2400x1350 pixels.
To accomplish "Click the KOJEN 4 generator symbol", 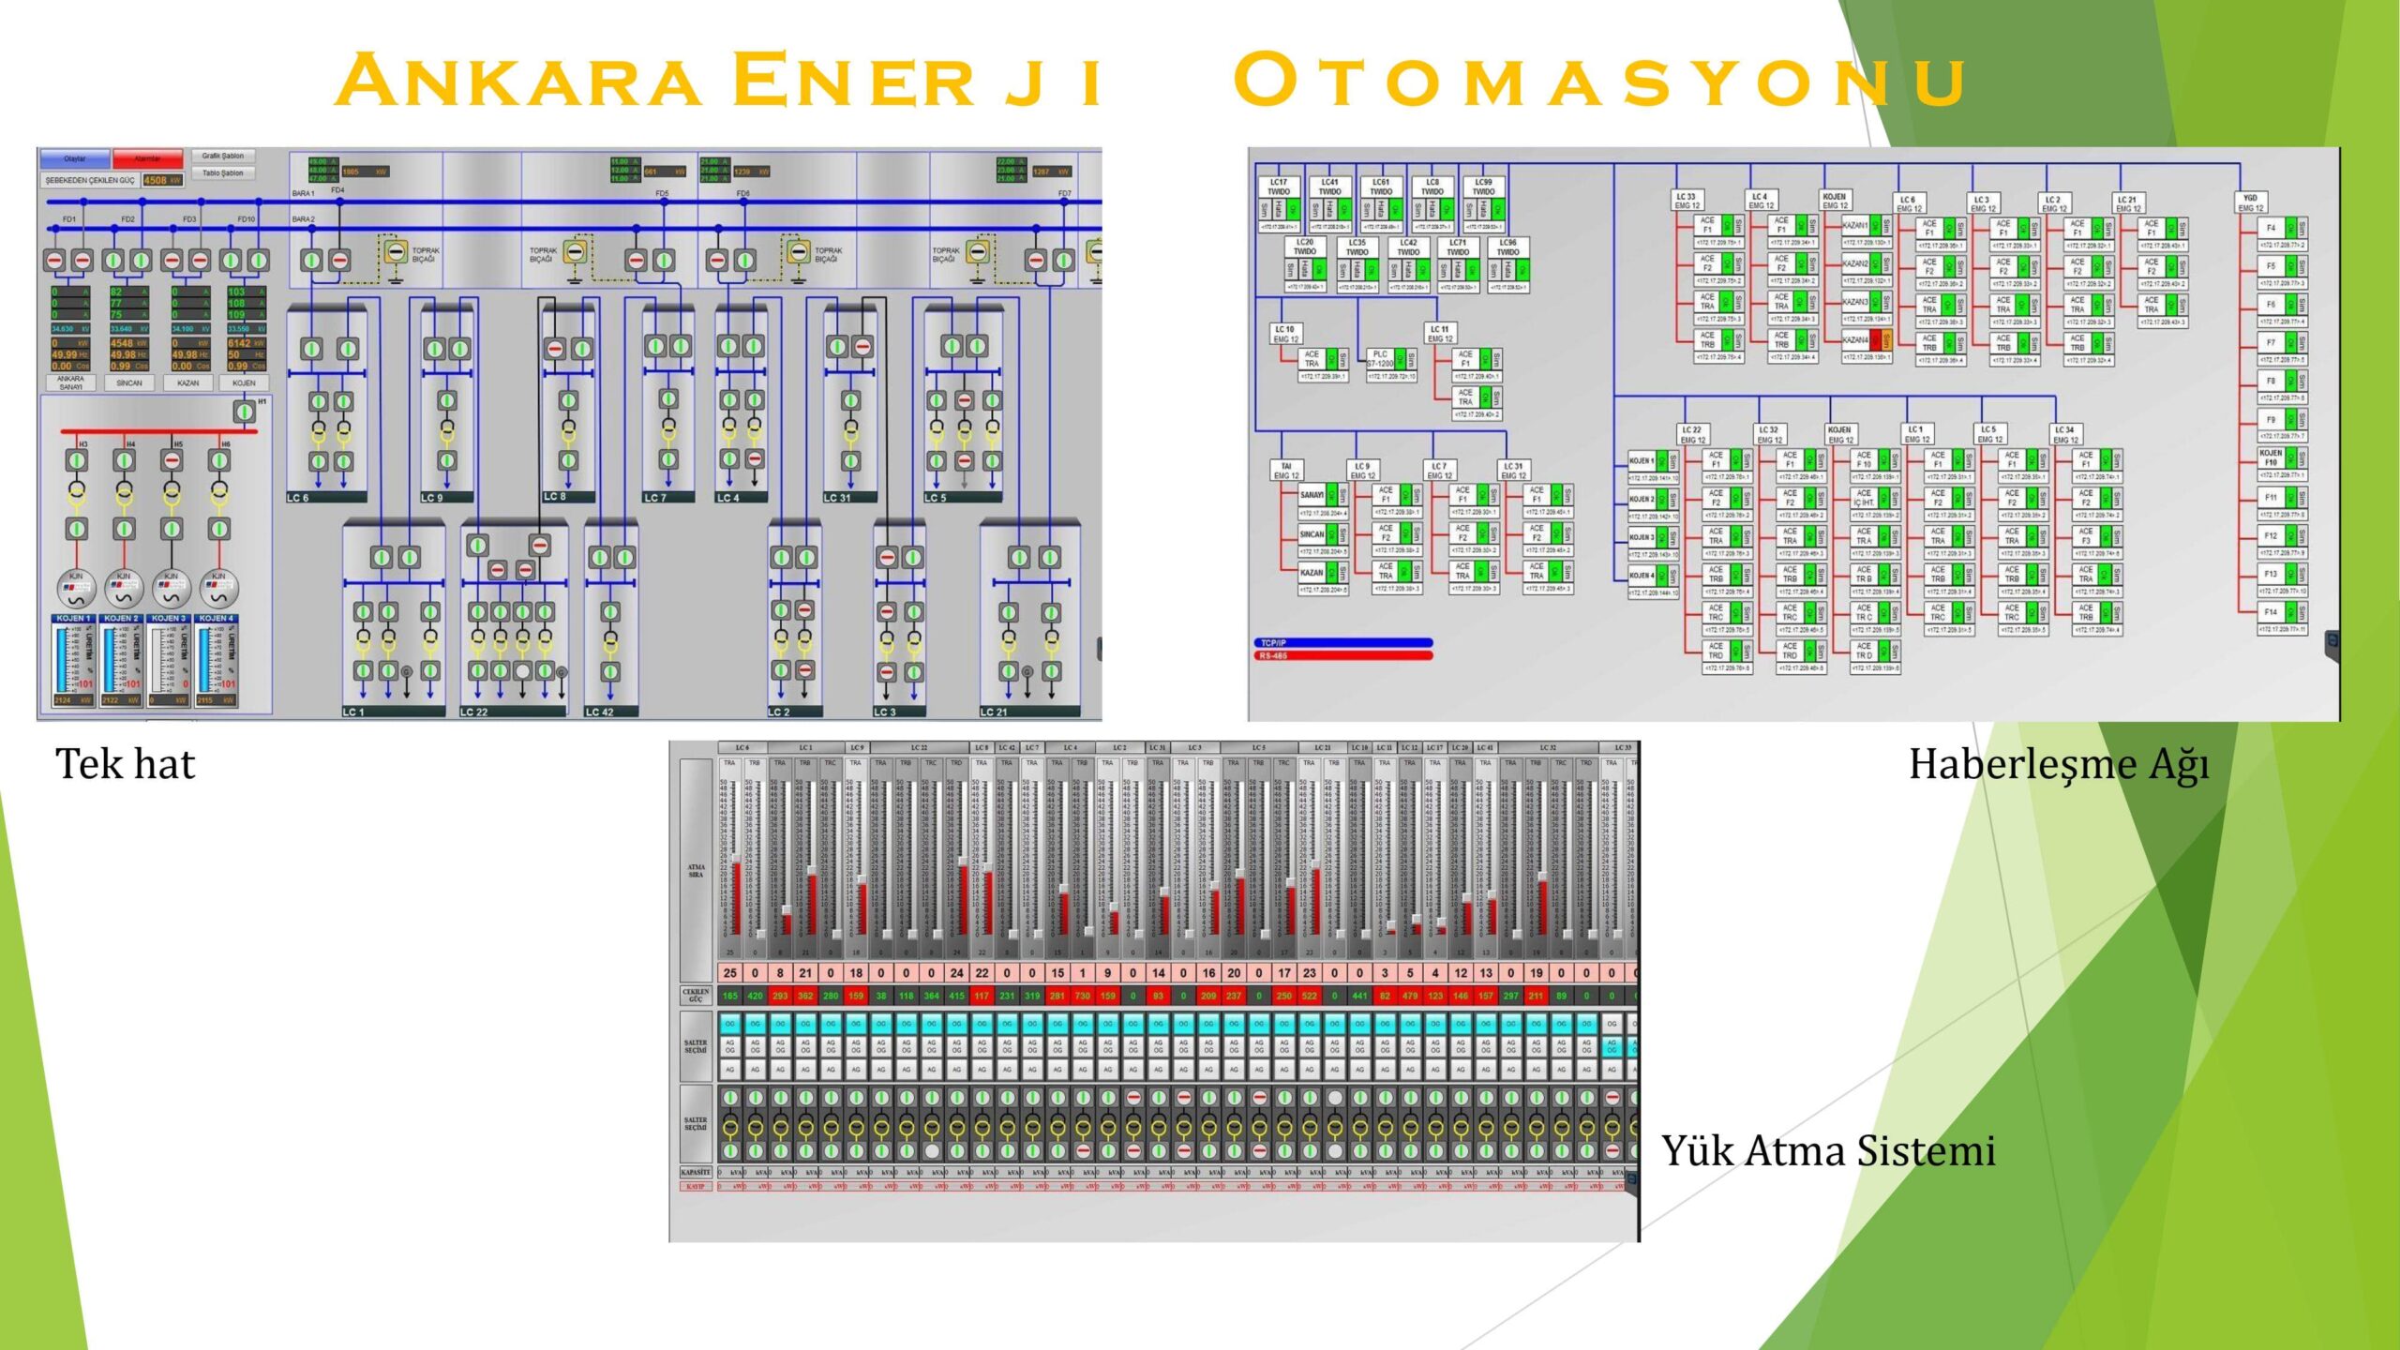I will (x=218, y=589).
